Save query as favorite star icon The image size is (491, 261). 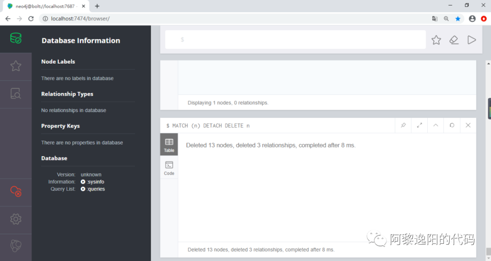[436, 39]
